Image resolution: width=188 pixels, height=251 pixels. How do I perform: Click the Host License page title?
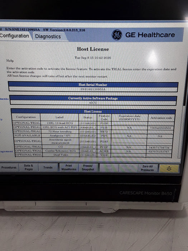(x=93, y=49)
